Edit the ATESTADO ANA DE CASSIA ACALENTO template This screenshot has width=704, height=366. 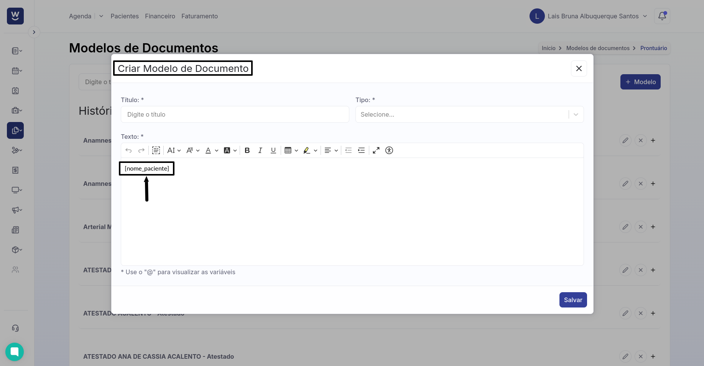click(625, 356)
